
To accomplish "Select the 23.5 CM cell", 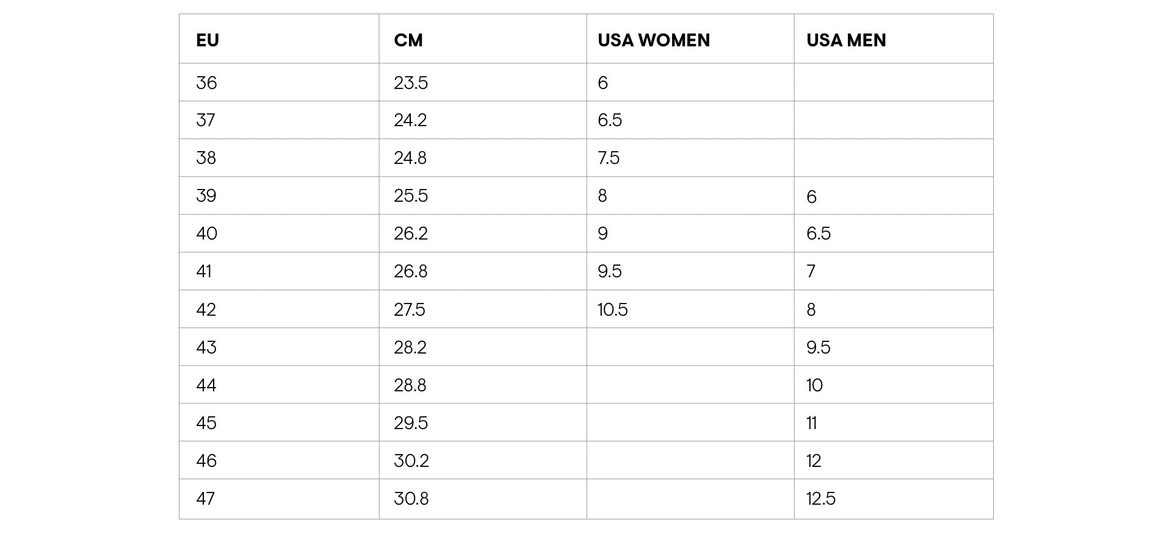I will click(x=411, y=83).
